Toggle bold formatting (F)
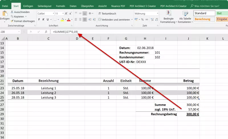 point(39,19)
